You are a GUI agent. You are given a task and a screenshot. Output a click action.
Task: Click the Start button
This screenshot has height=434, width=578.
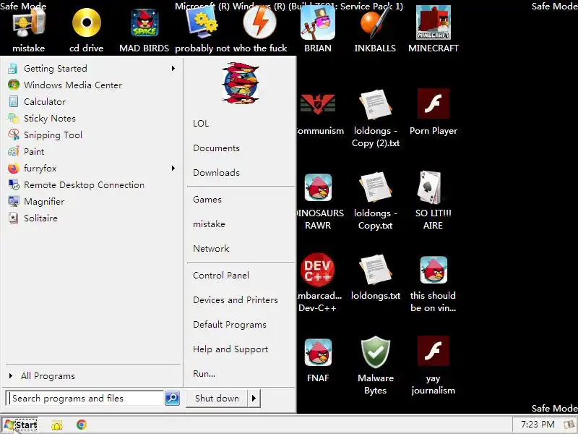point(20,425)
